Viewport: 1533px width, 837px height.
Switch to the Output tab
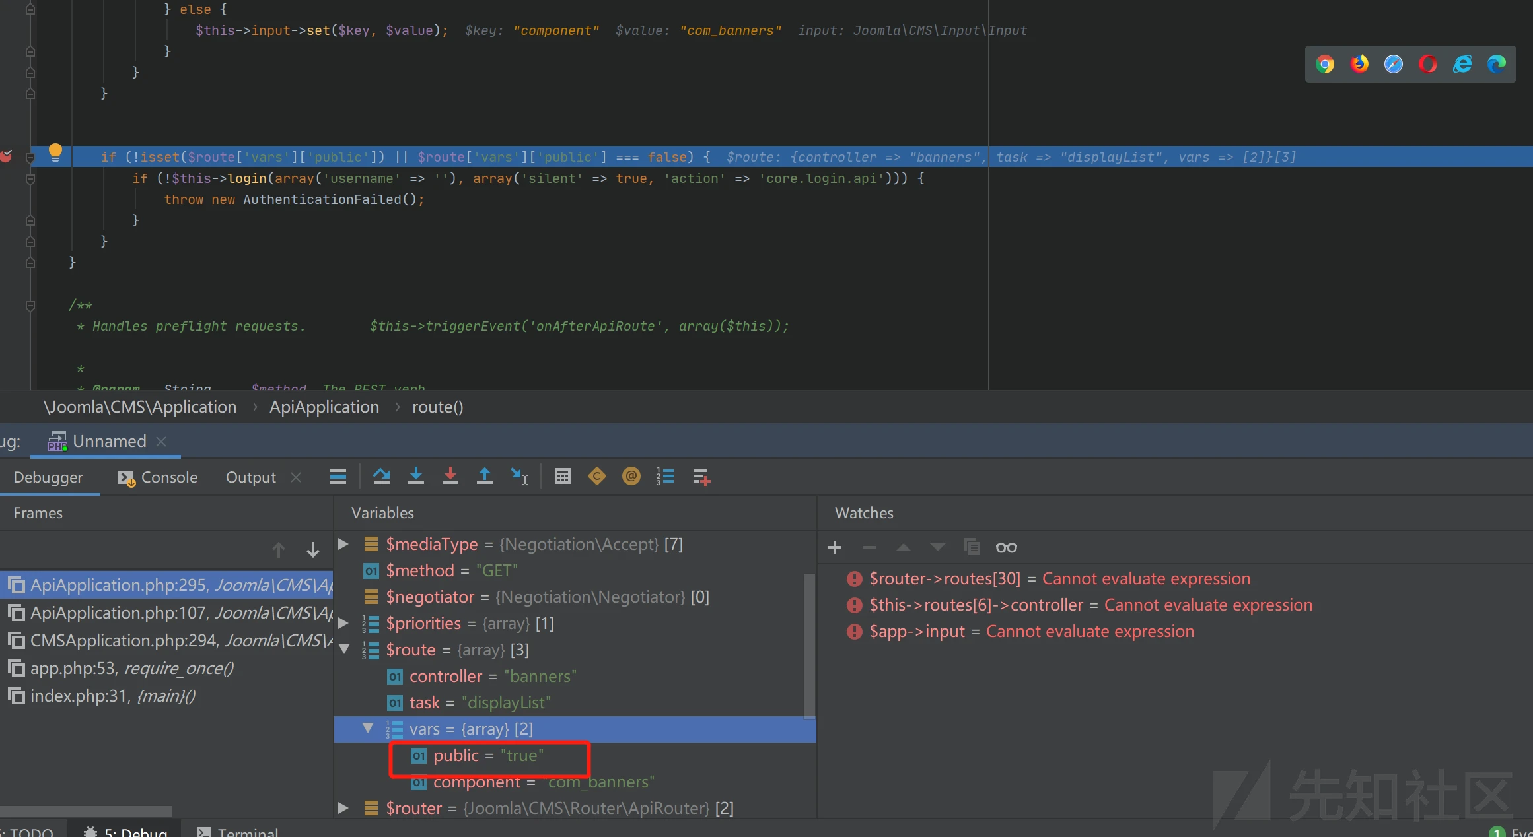pos(251,477)
